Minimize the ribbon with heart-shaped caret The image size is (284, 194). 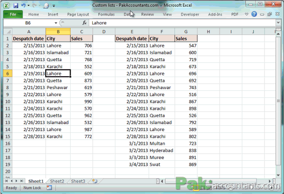tap(247, 14)
